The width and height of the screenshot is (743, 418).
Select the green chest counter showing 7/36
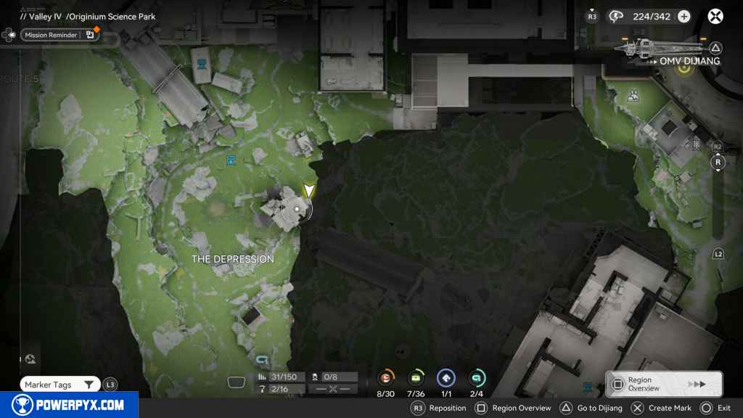coord(416,379)
